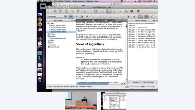
Task: Select Chapter 1. Introduction in Table of Contents
Action: click(x=138, y=28)
